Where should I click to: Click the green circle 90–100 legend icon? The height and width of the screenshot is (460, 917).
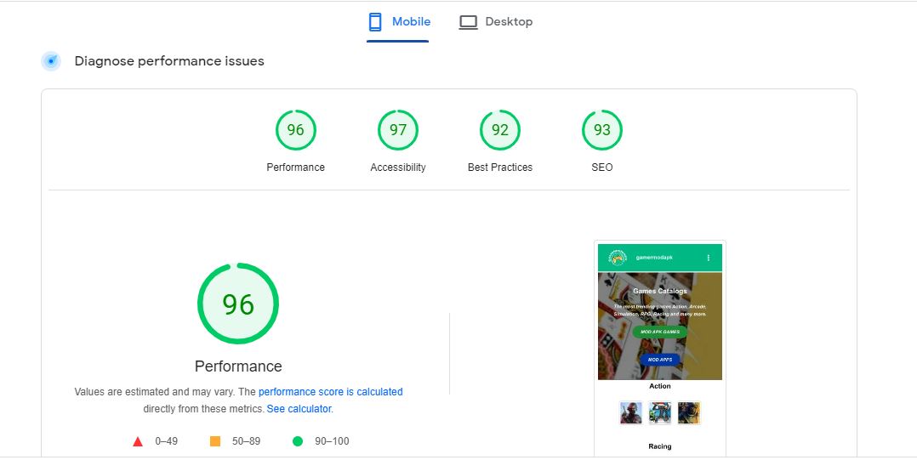(x=298, y=441)
